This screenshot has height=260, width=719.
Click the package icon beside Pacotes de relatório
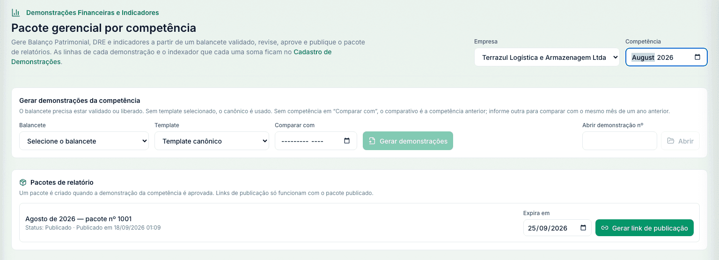(x=23, y=182)
